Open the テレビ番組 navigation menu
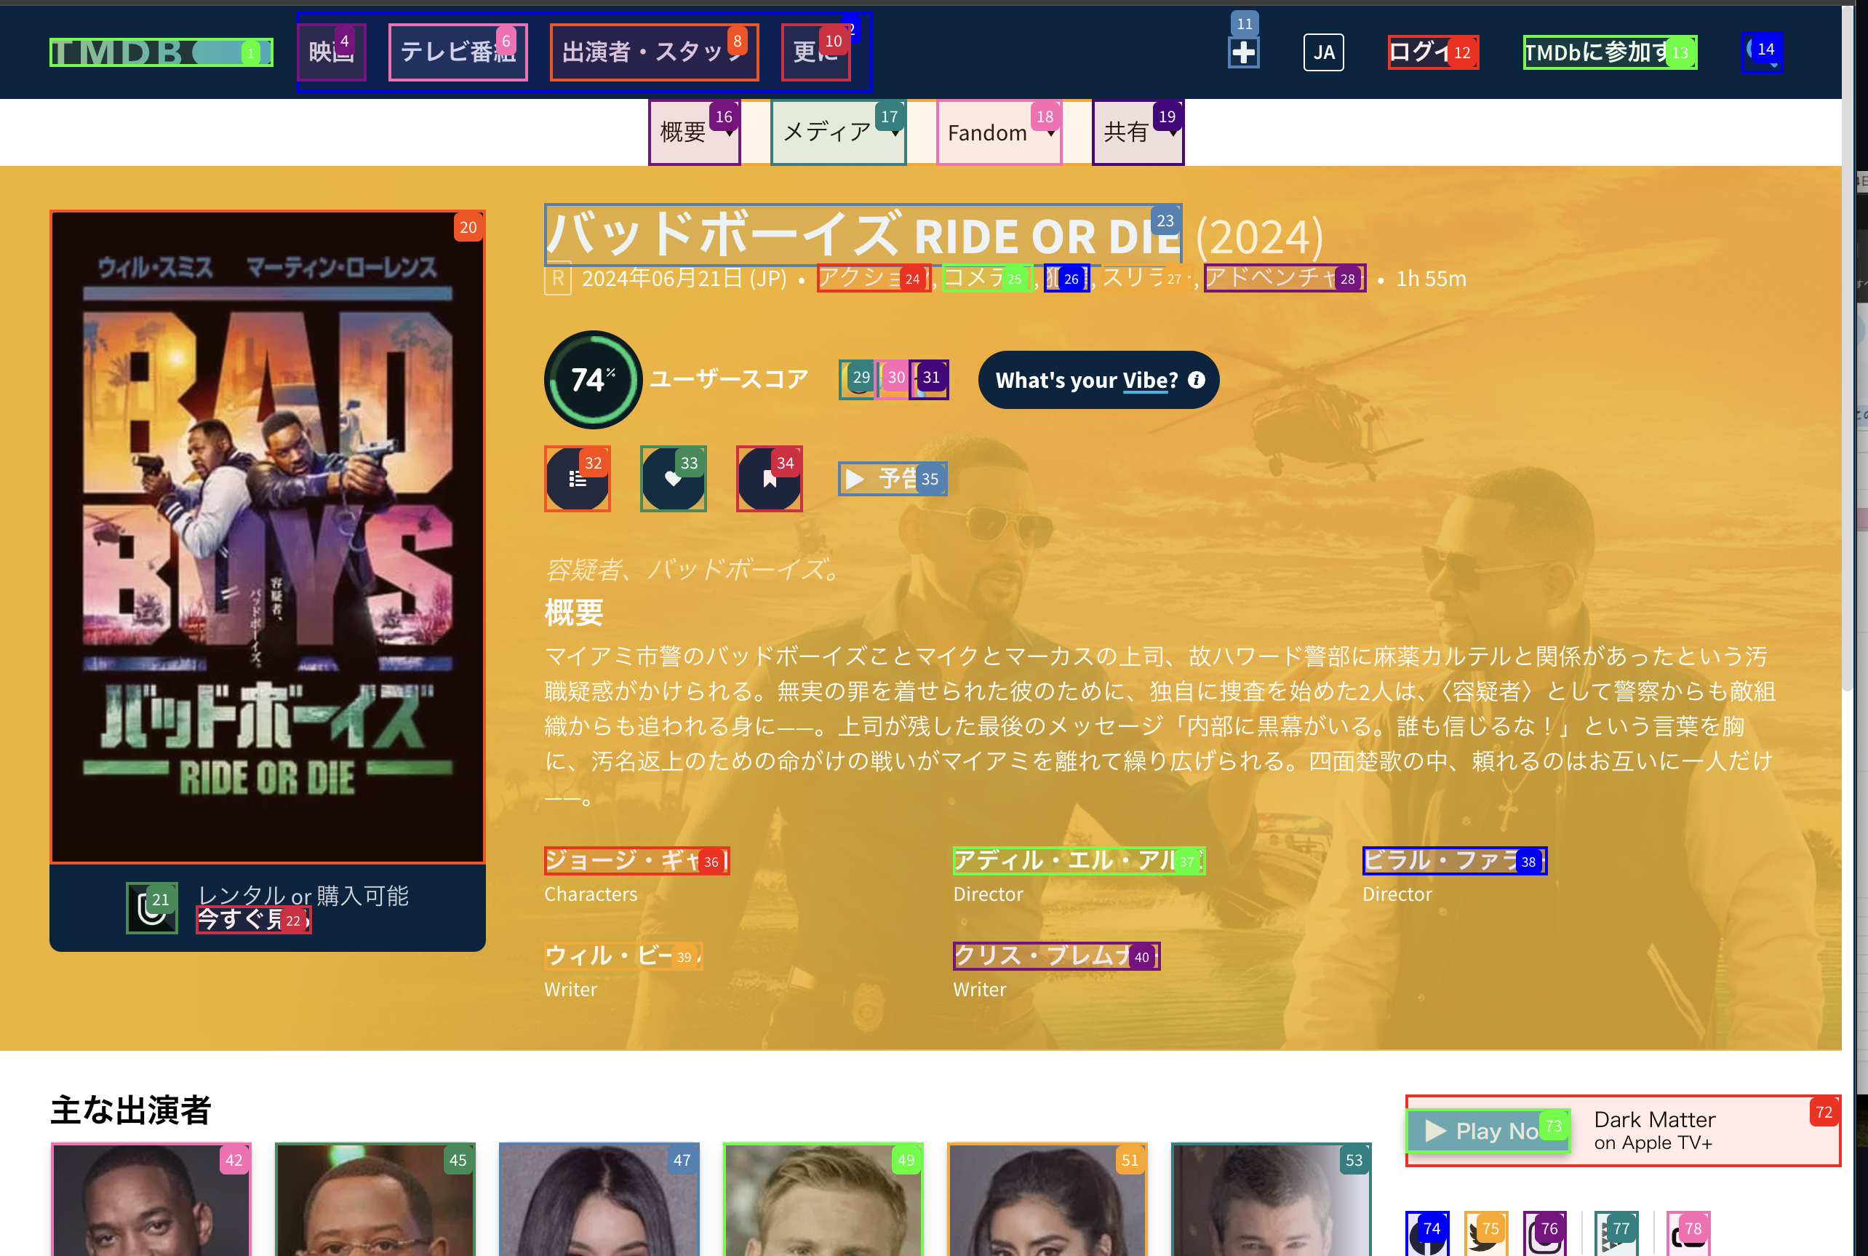This screenshot has height=1256, width=1868. pyautogui.click(x=458, y=53)
